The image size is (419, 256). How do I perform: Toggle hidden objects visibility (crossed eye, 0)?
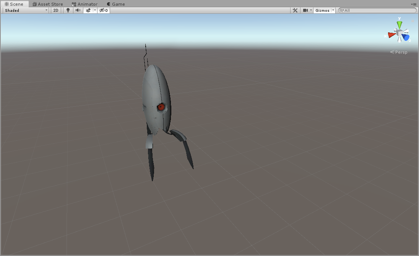[x=104, y=10]
